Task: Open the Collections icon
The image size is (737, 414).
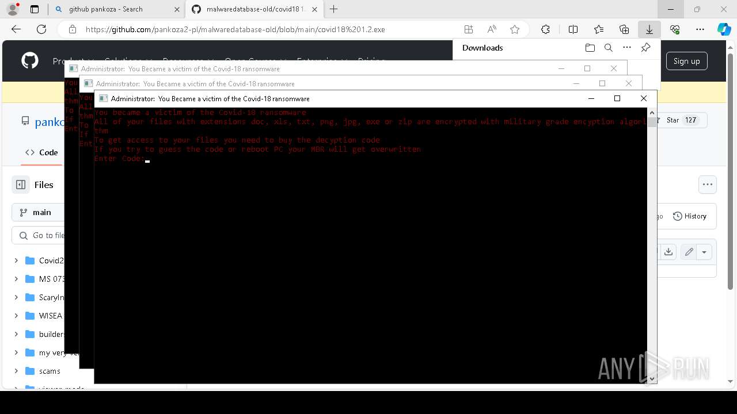Action: 624,29
